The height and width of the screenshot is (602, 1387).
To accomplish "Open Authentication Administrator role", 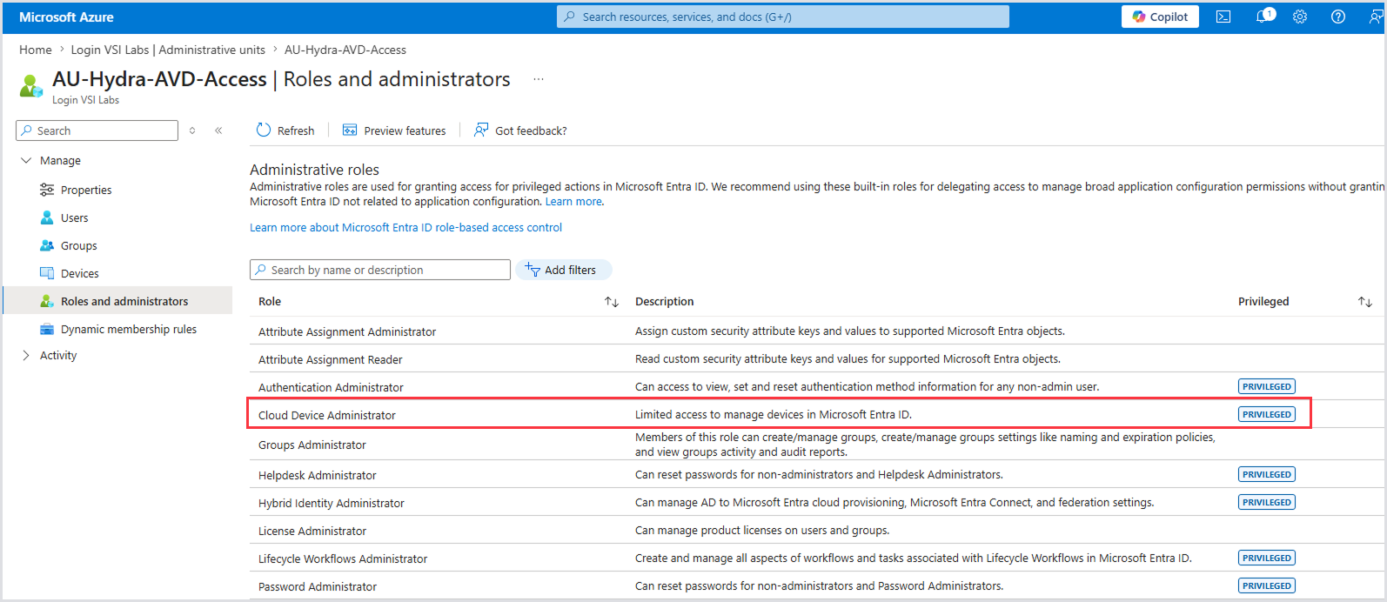I will pos(331,387).
